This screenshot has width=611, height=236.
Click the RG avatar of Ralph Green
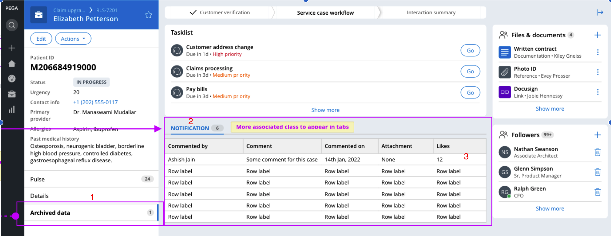coord(505,192)
